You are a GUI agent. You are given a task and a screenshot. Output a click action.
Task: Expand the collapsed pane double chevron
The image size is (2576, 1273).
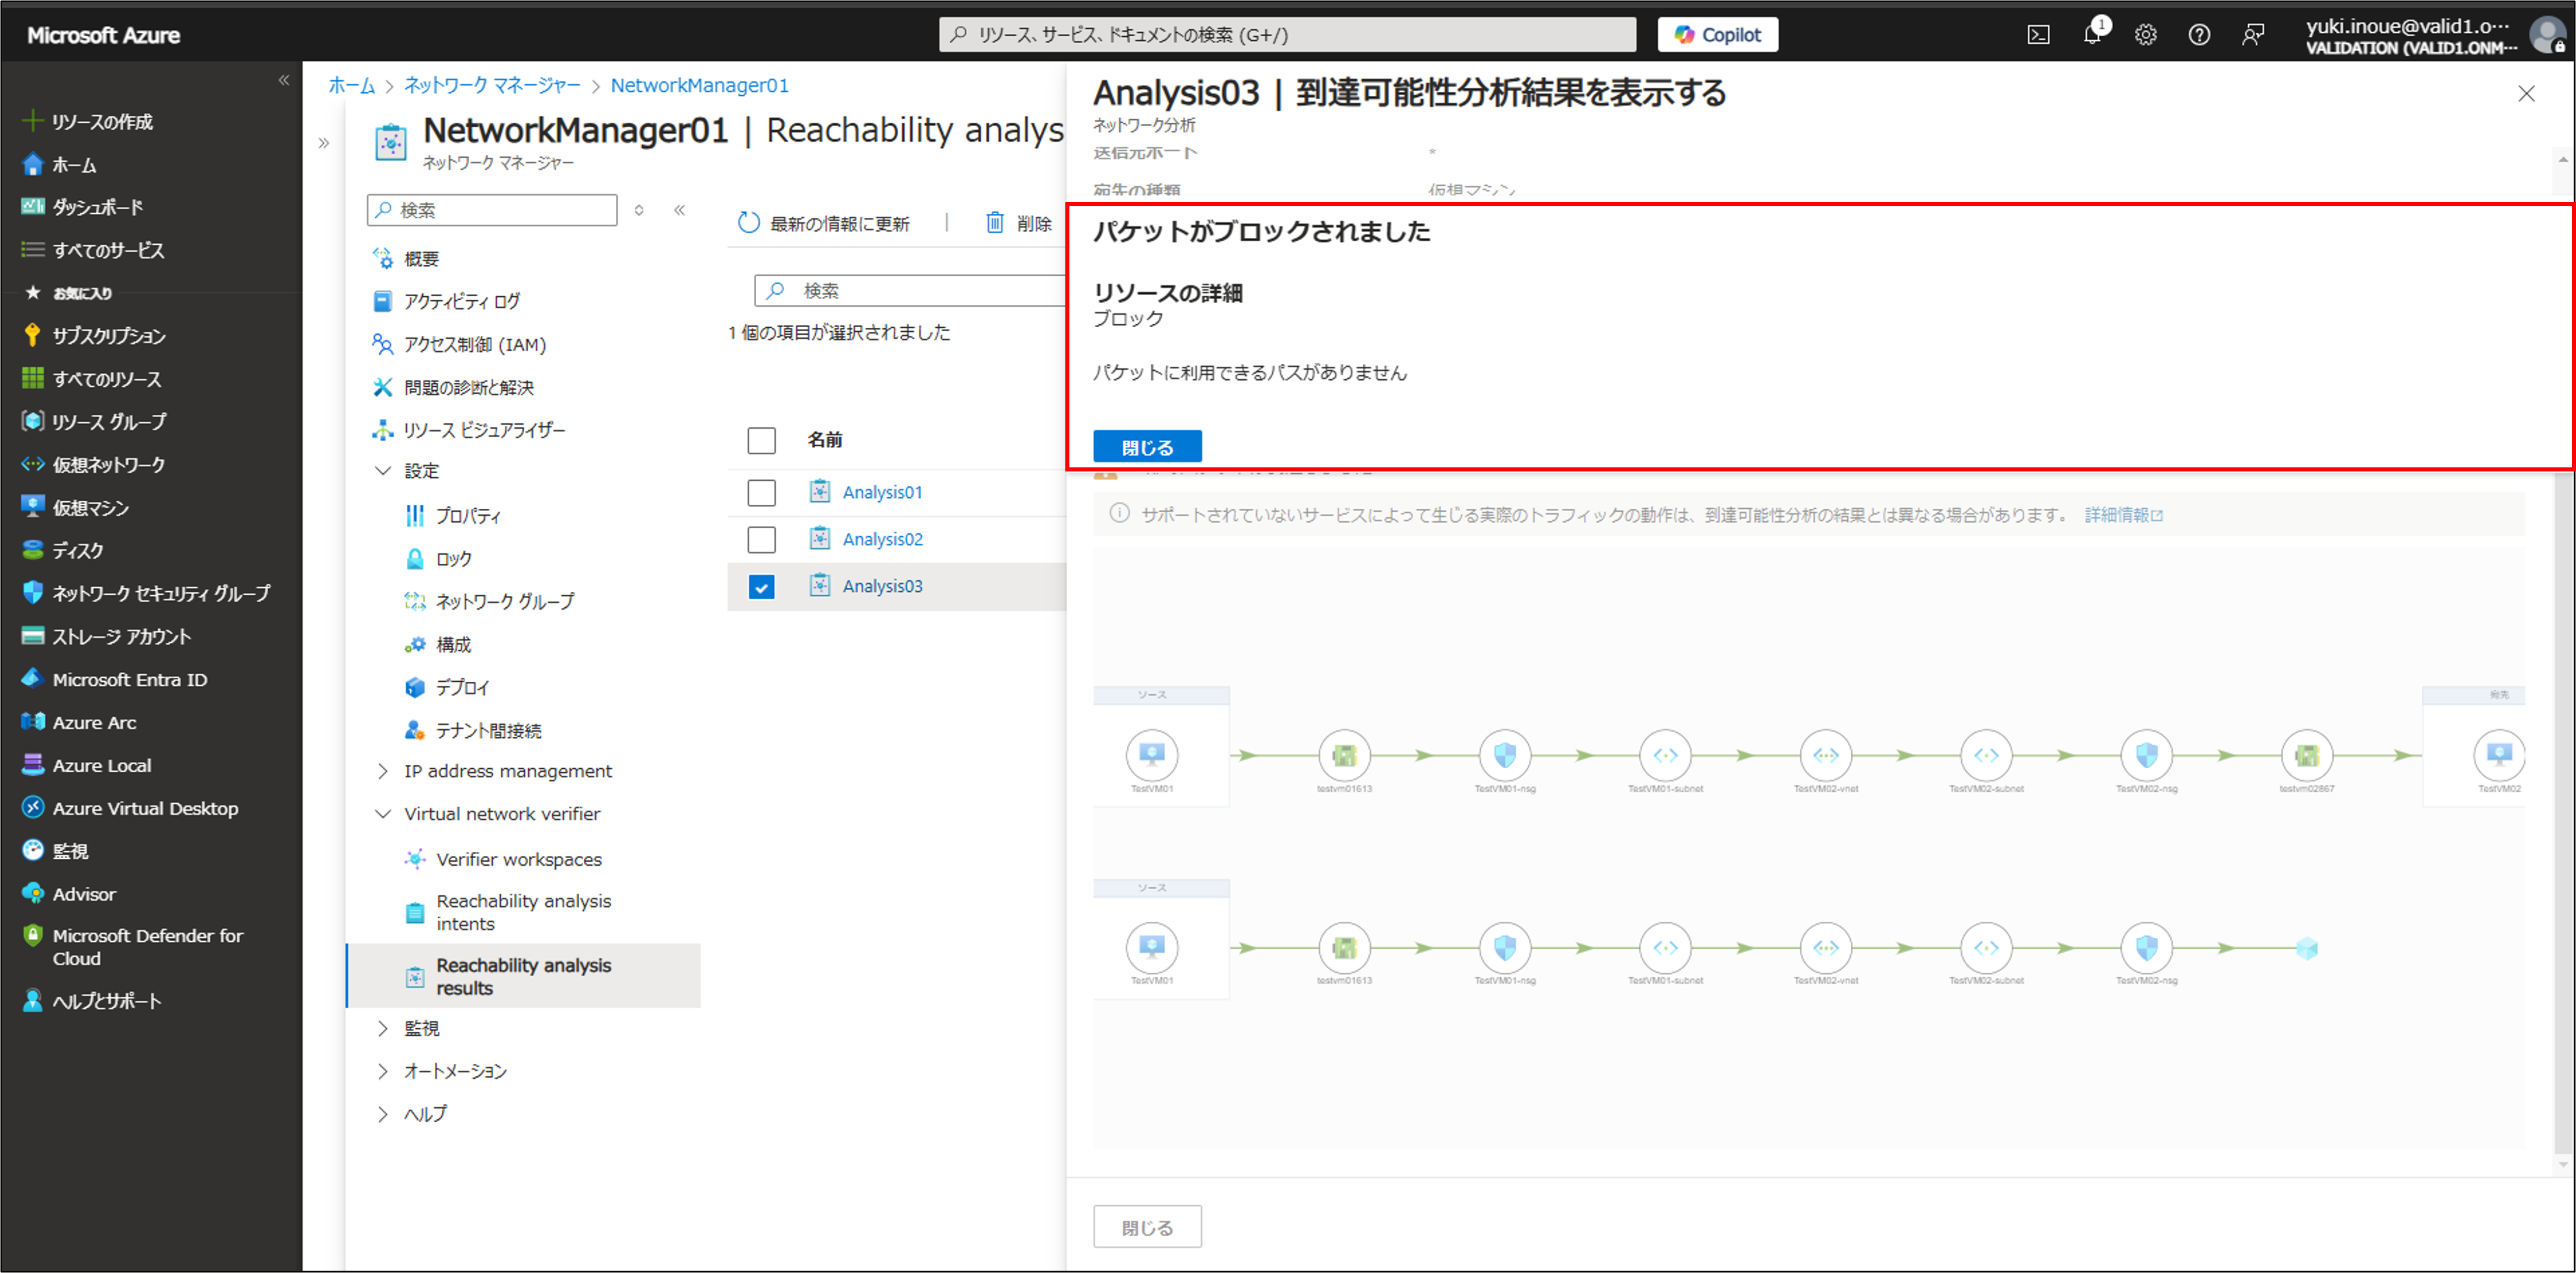[x=324, y=143]
